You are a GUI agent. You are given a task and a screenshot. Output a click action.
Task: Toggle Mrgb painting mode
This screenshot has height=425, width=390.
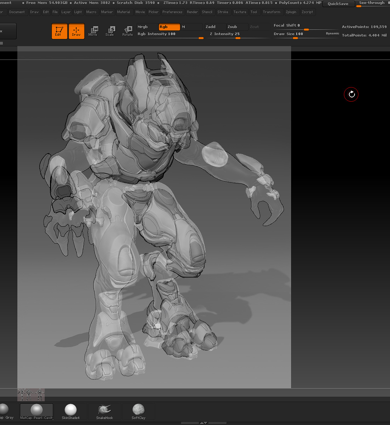pos(147,27)
